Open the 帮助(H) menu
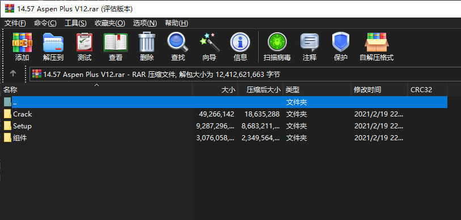Screen dimensions: 461x220 point(176,23)
